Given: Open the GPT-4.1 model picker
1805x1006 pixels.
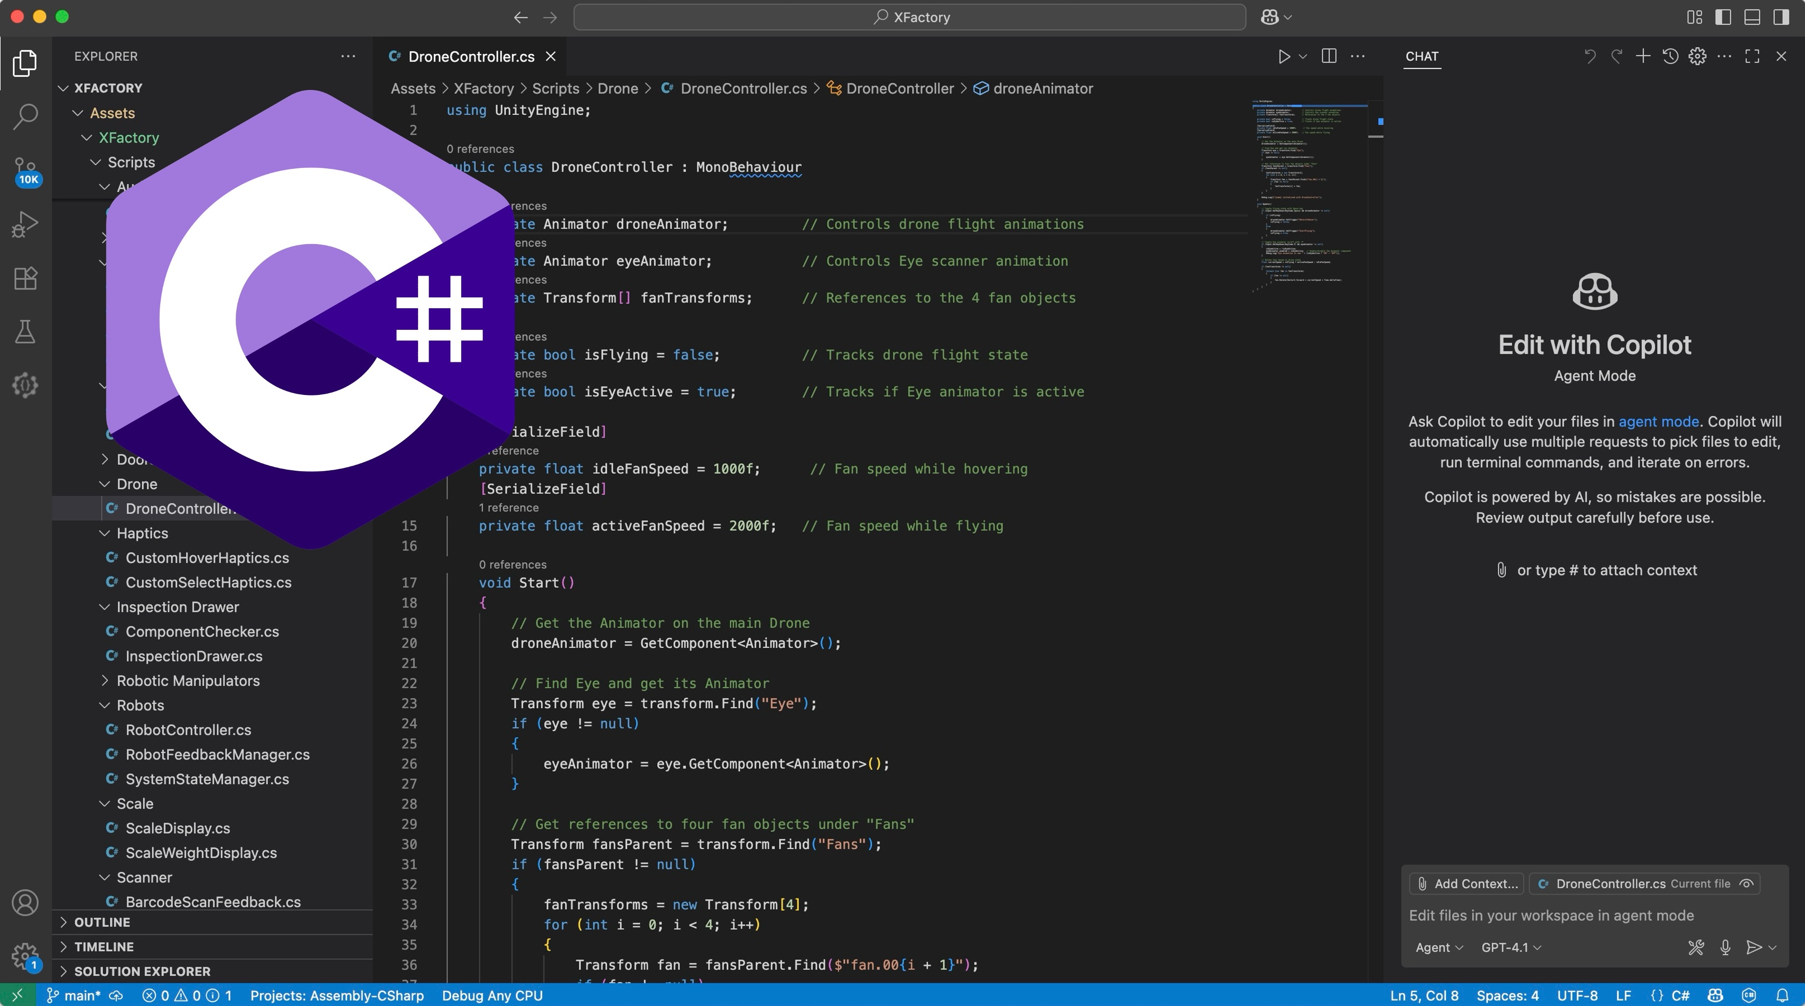Looking at the screenshot, I should tap(1511, 947).
